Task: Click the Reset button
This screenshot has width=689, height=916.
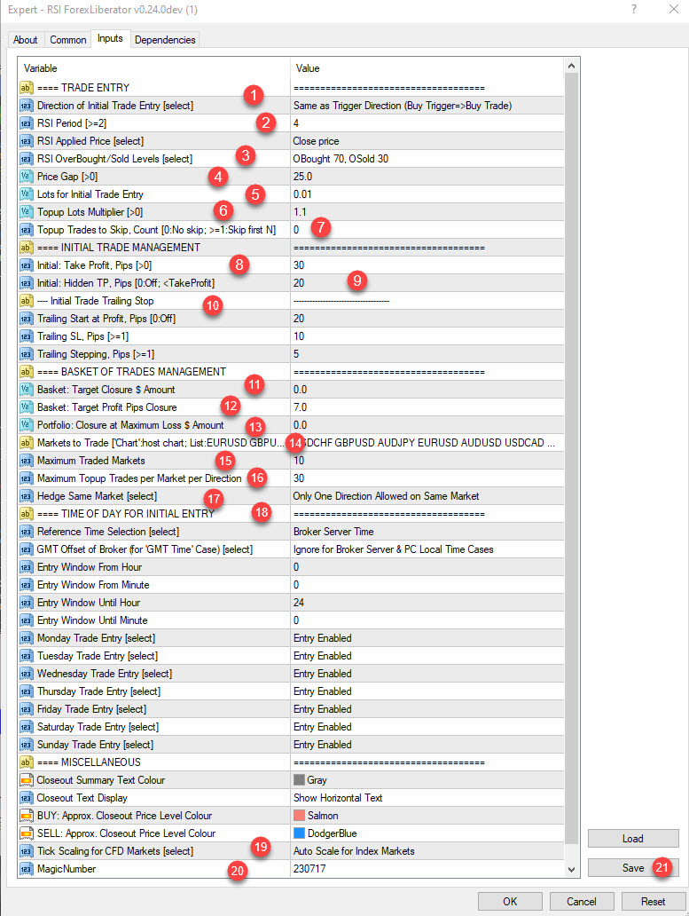Action: pos(654,902)
